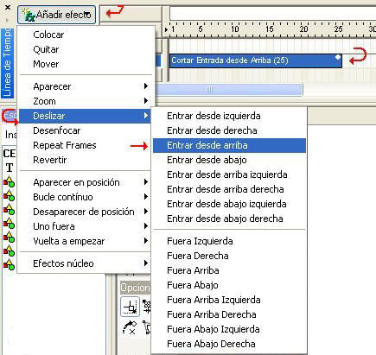This screenshot has height=355, width=376.
Task: Click the white diamond keyframe on effect bar
Action: (338, 57)
